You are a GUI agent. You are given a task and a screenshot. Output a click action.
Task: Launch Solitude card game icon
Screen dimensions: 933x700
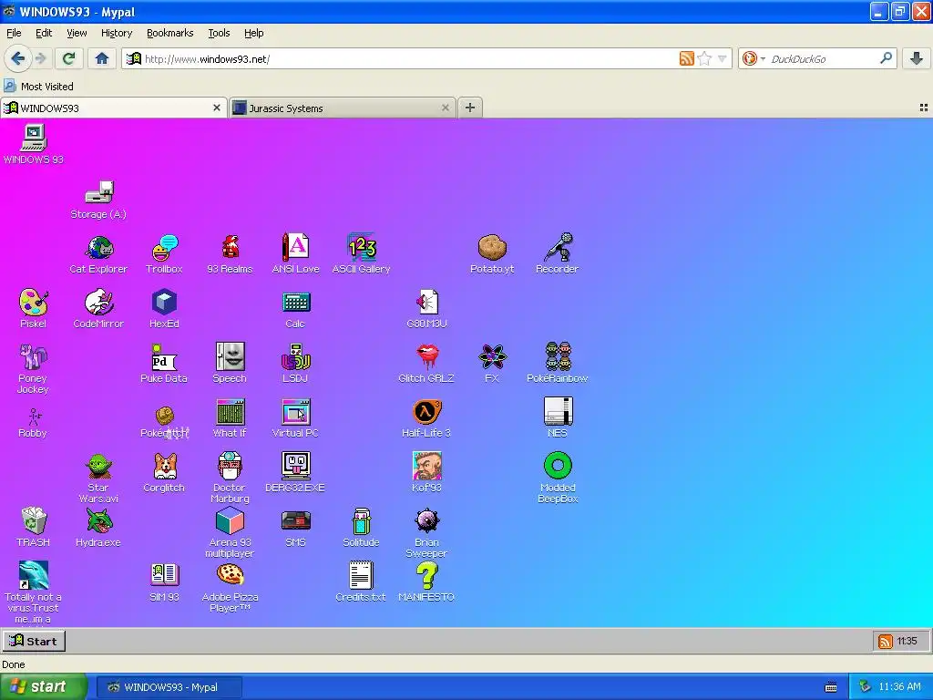tap(361, 520)
